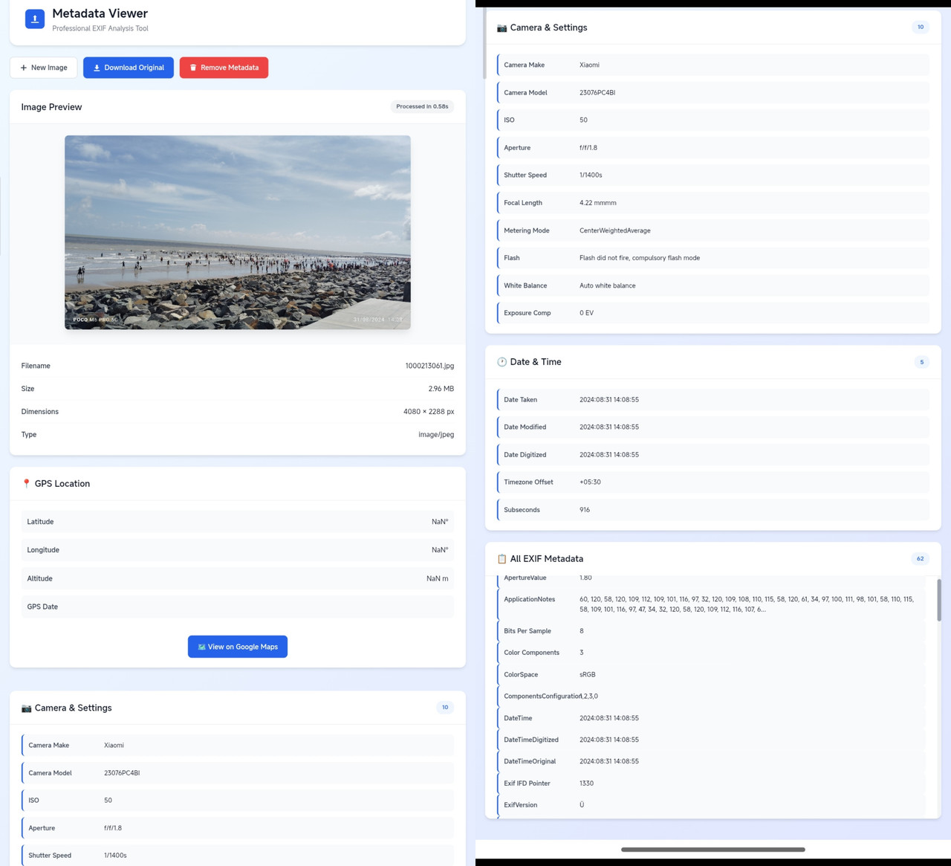Viewport: 951px width, 866px height.
Task: Click the Longitude row showing NaN°
Action: tap(238, 550)
